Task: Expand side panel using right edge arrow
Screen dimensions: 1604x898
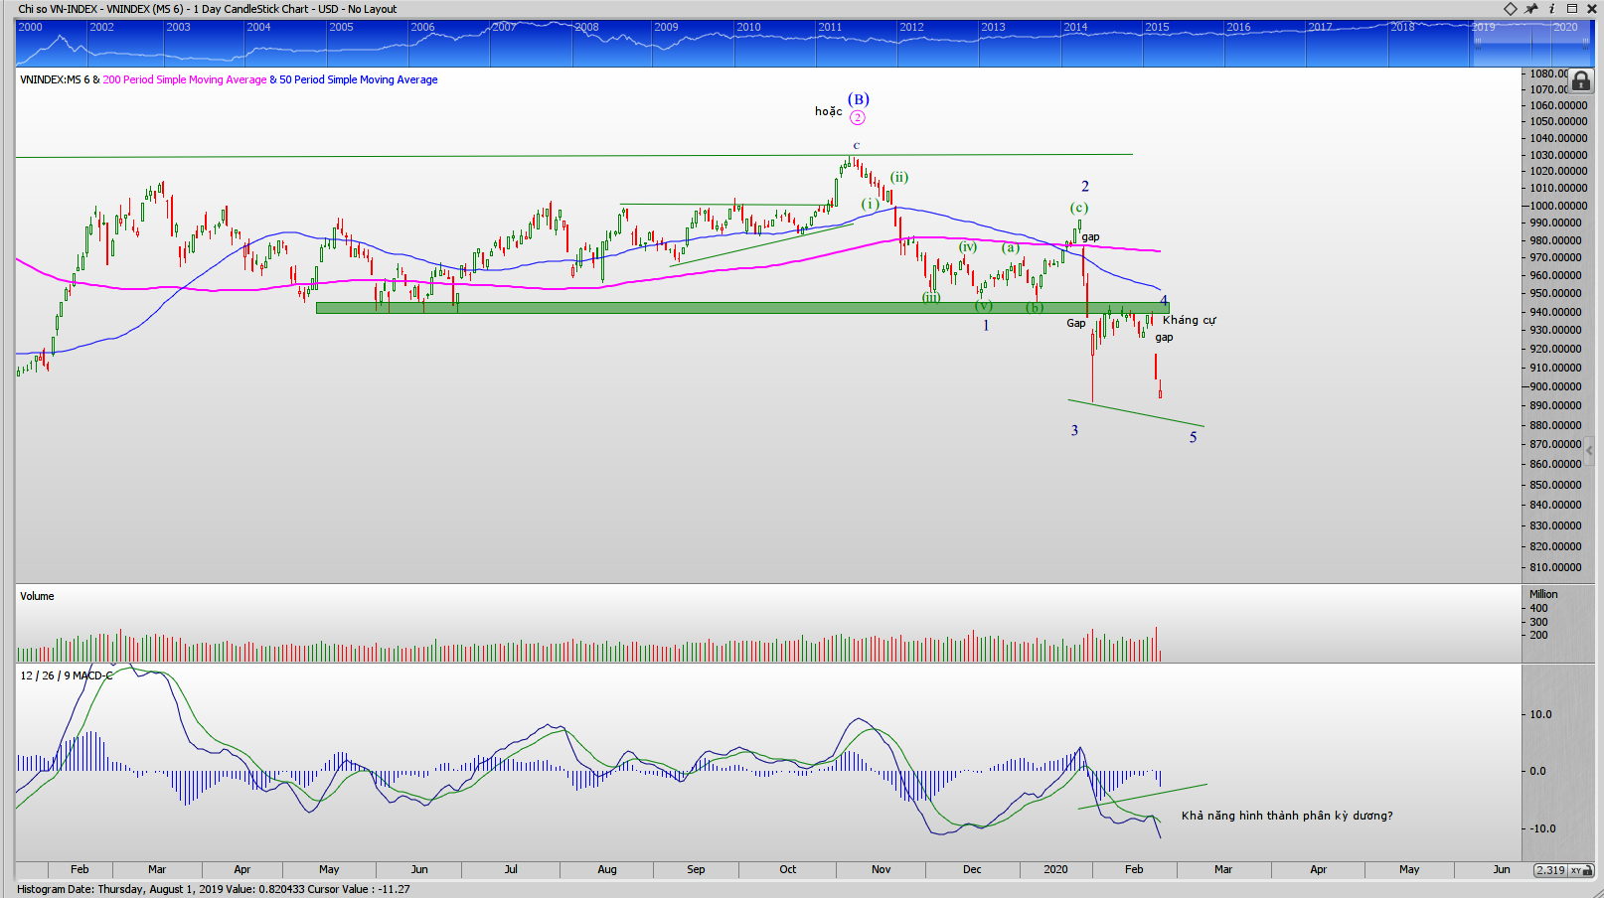Action: (1589, 450)
